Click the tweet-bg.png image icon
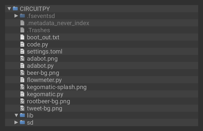This screenshot has width=203, height=131. point(22,108)
